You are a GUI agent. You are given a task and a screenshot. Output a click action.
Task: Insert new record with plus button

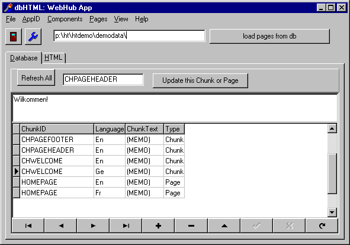pyautogui.click(x=159, y=226)
